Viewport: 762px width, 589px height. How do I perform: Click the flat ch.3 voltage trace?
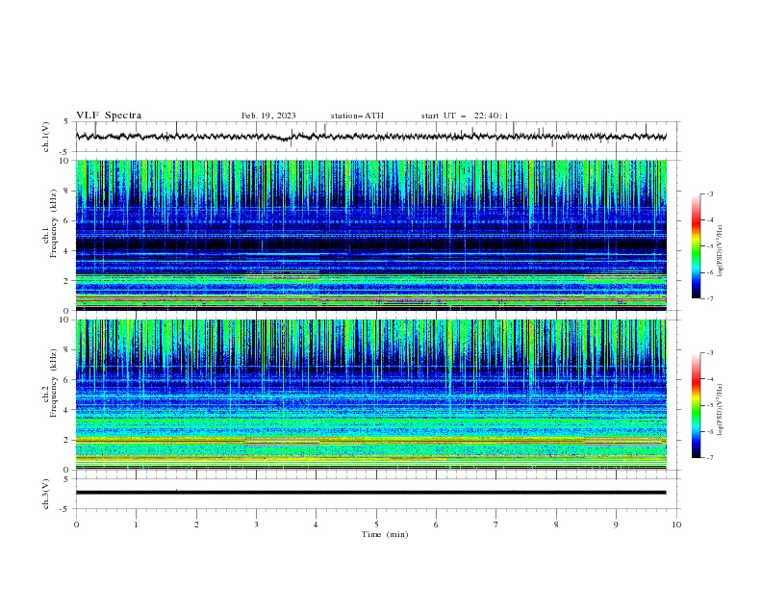[371, 493]
